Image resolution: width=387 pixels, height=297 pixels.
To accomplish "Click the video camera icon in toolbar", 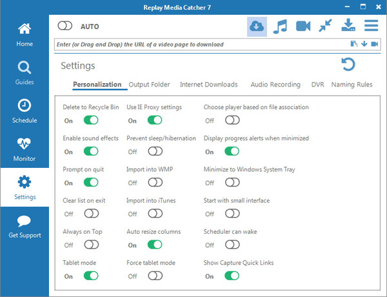I will (x=303, y=26).
